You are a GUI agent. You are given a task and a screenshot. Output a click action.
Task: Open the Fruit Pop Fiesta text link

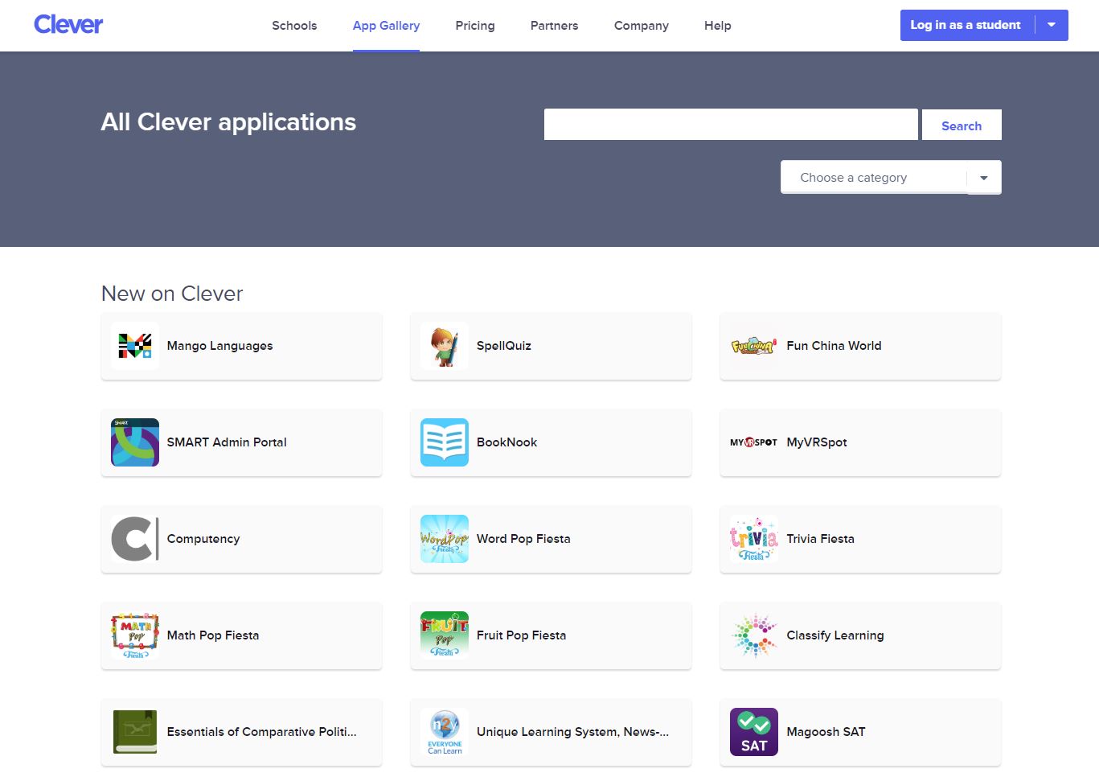[x=521, y=635]
